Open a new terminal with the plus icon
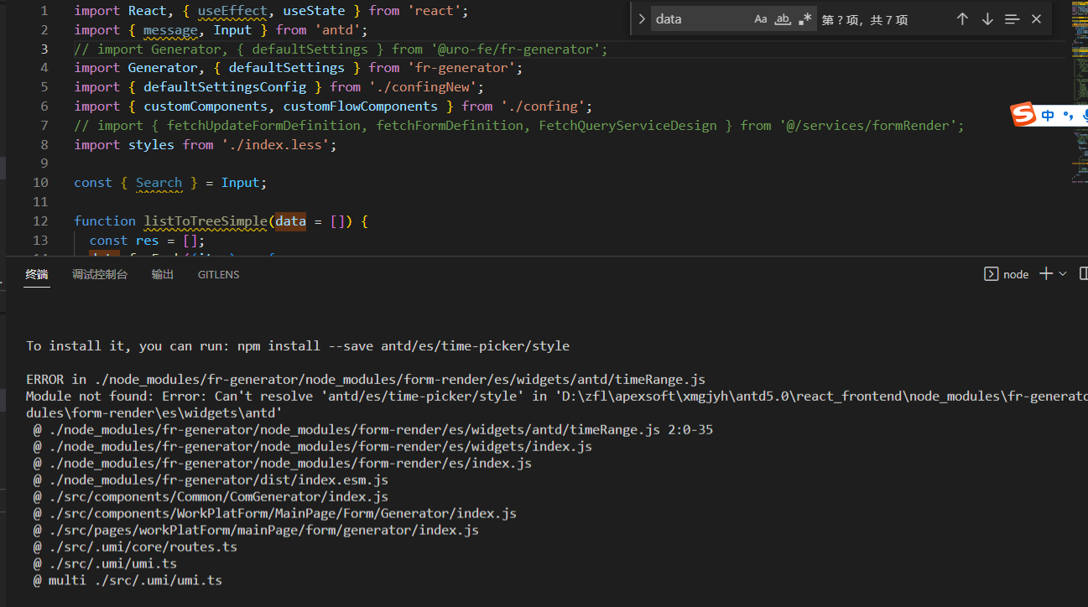1088x607 pixels. coord(1044,273)
